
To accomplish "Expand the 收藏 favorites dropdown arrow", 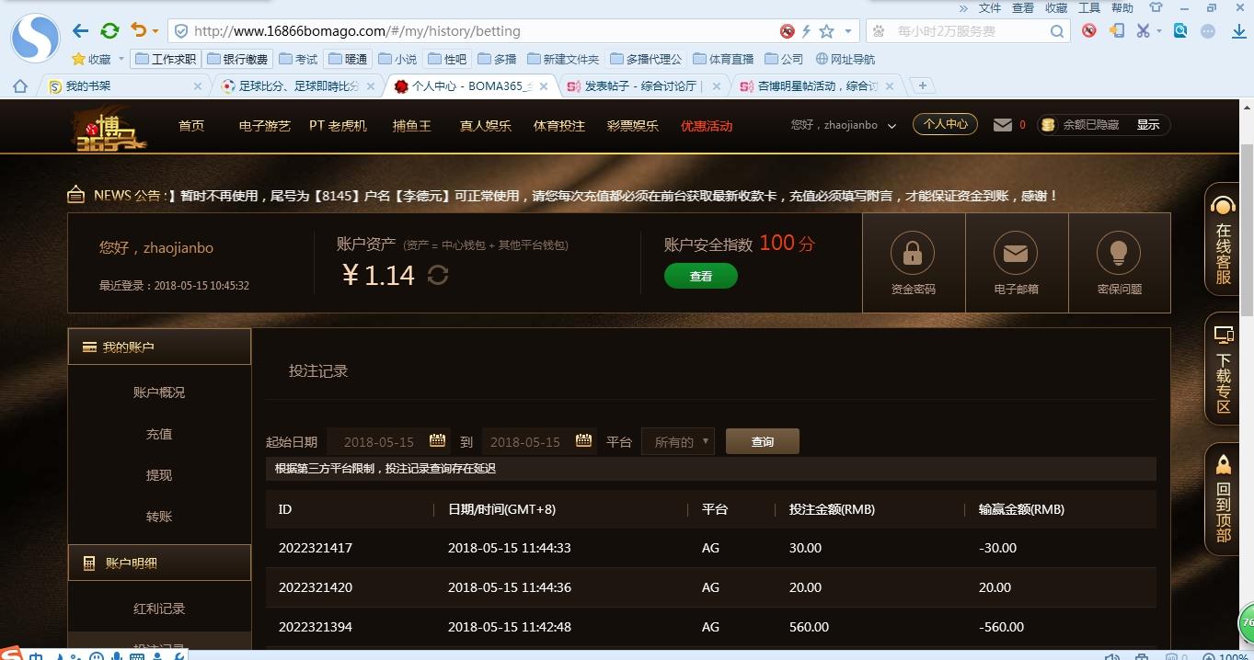I will (121, 60).
